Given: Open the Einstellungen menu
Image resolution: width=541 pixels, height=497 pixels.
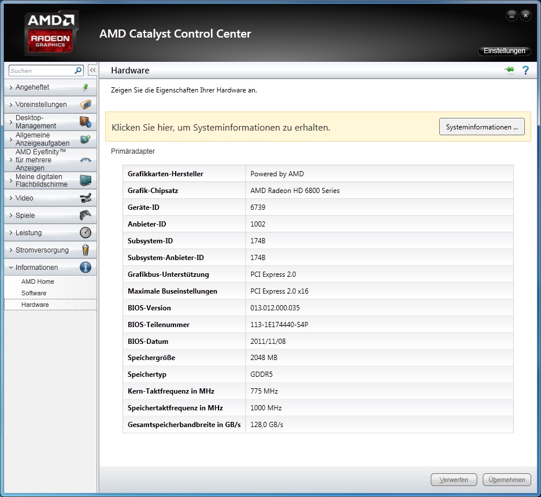Looking at the screenshot, I should coord(504,51).
